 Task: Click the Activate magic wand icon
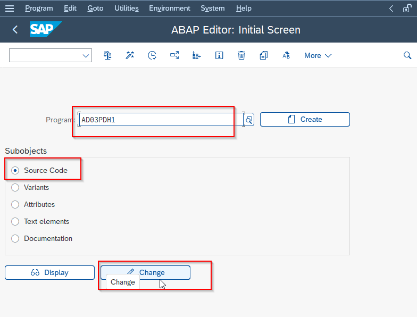(130, 55)
